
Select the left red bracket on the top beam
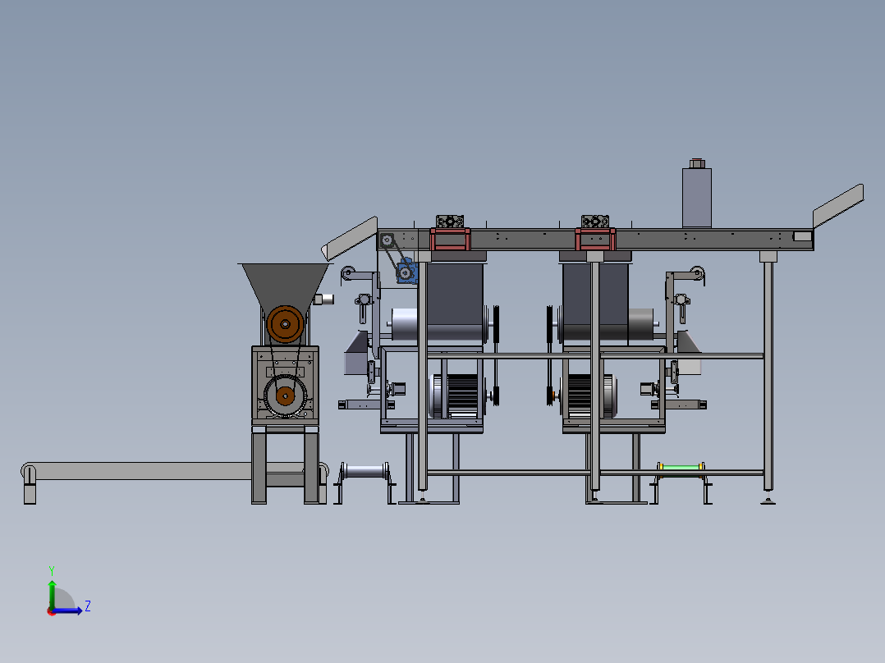click(x=450, y=239)
